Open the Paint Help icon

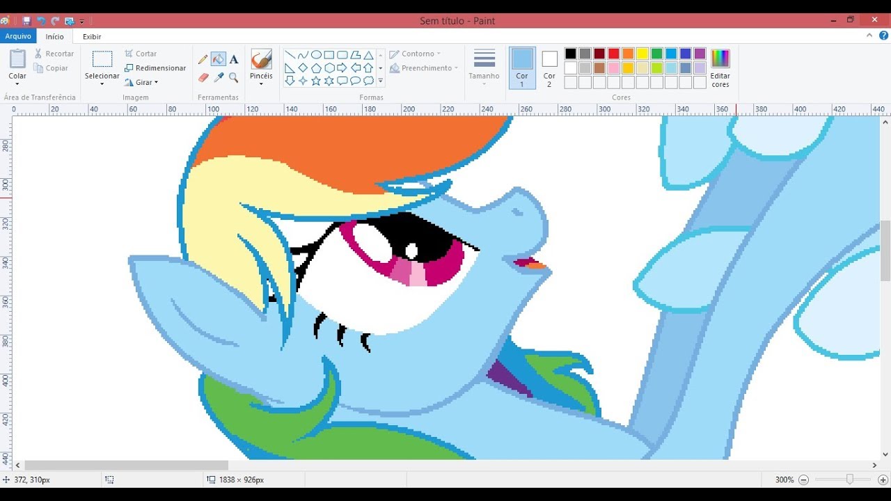pyautogui.click(x=883, y=36)
